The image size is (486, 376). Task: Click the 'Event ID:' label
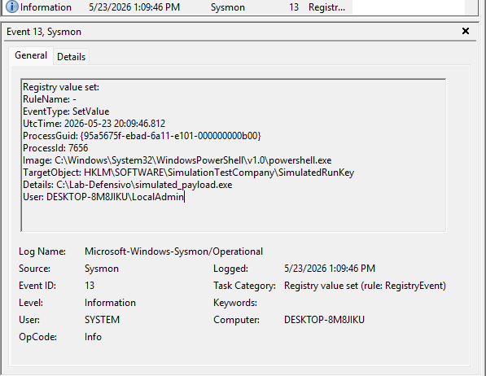click(37, 286)
